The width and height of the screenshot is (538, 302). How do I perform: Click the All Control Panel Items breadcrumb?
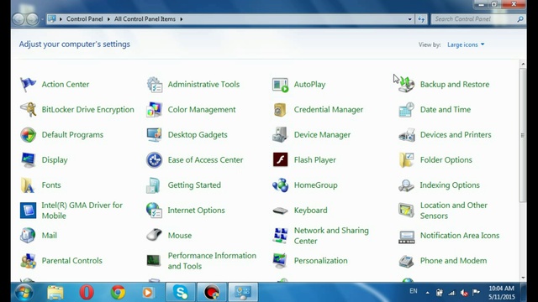[x=145, y=19]
